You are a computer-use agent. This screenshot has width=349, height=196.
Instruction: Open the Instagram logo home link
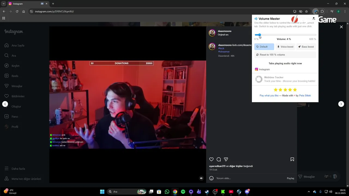pyautogui.click(x=14, y=32)
